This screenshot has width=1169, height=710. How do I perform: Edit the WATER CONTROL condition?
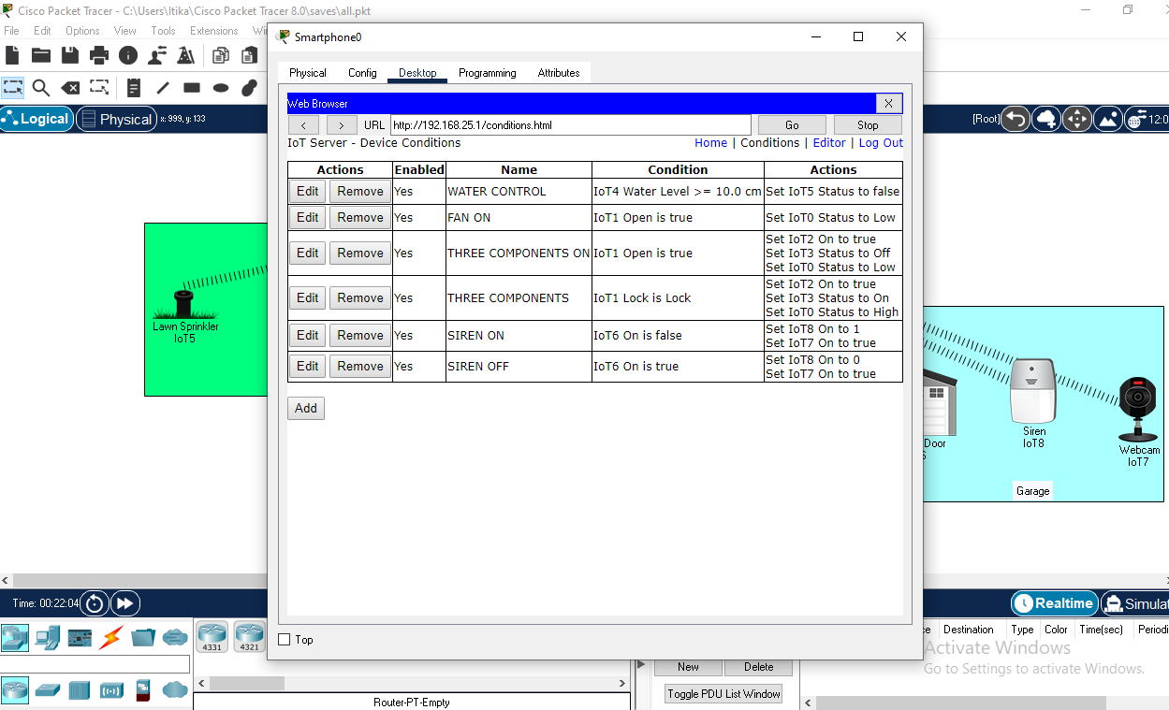coord(308,191)
